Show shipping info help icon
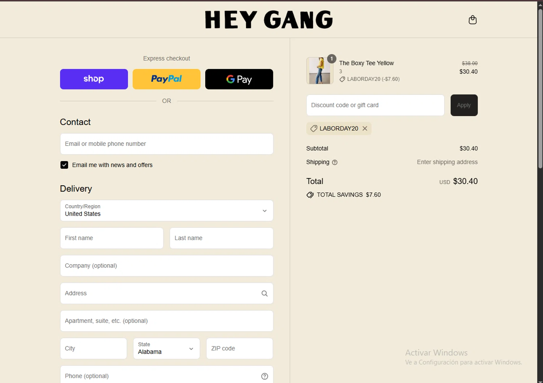 tap(335, 163)
